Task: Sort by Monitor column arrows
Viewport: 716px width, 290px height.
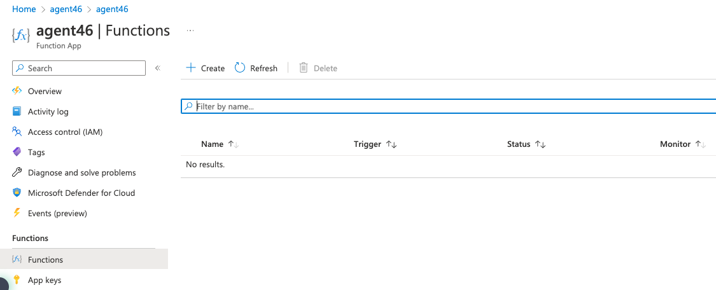Action: click(x=701, y=144)
